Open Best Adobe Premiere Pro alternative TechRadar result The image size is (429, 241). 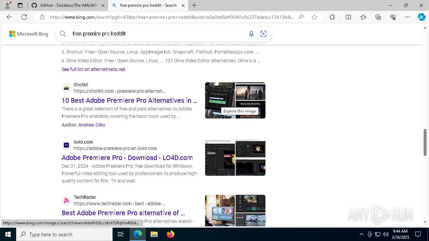coord(123,213)
